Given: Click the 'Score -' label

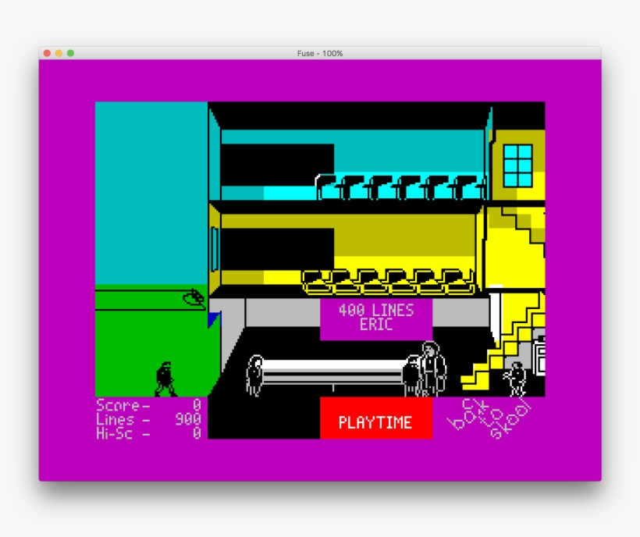Looking at the screenshot, I should point(123,406).
